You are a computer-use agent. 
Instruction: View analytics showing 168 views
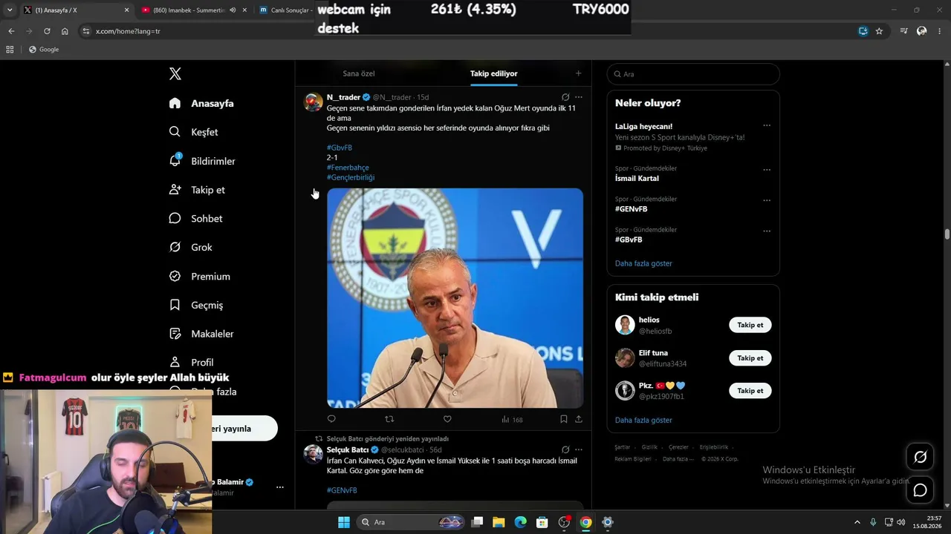pyautogui.click(x=512, y=419)
